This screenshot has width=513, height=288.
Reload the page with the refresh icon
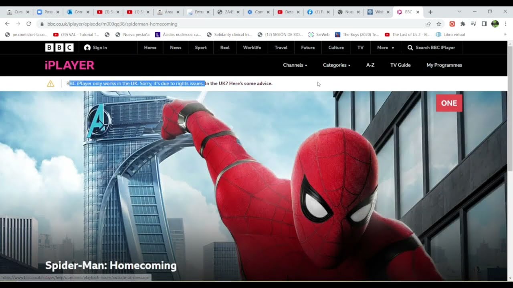click(x=29, y=24)
